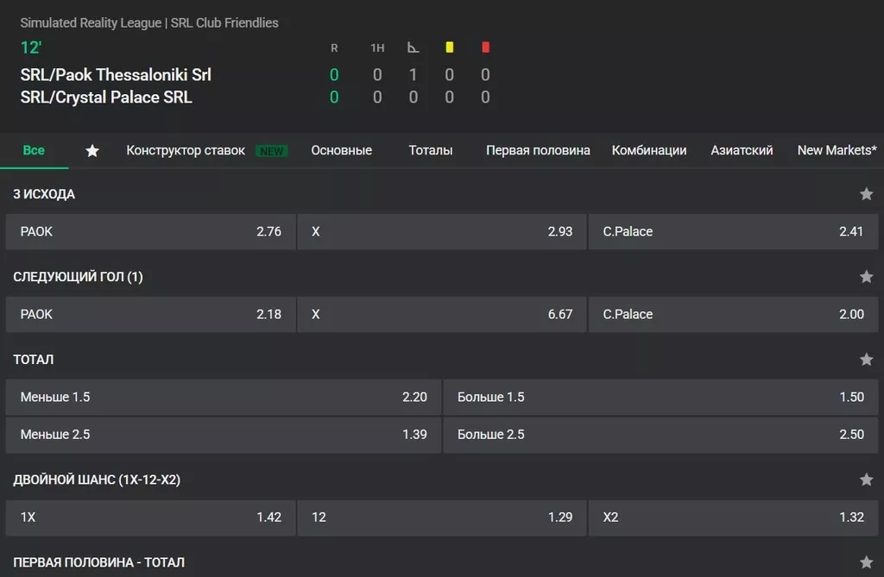
Task: Collapse the 3 ИСХОДА section header
Action: pyautogui.click(x=45, y=194)
